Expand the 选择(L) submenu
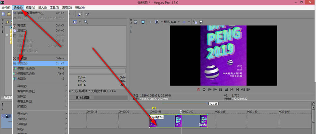The height and width of the screenshot is (134, 316). [40, 96]
